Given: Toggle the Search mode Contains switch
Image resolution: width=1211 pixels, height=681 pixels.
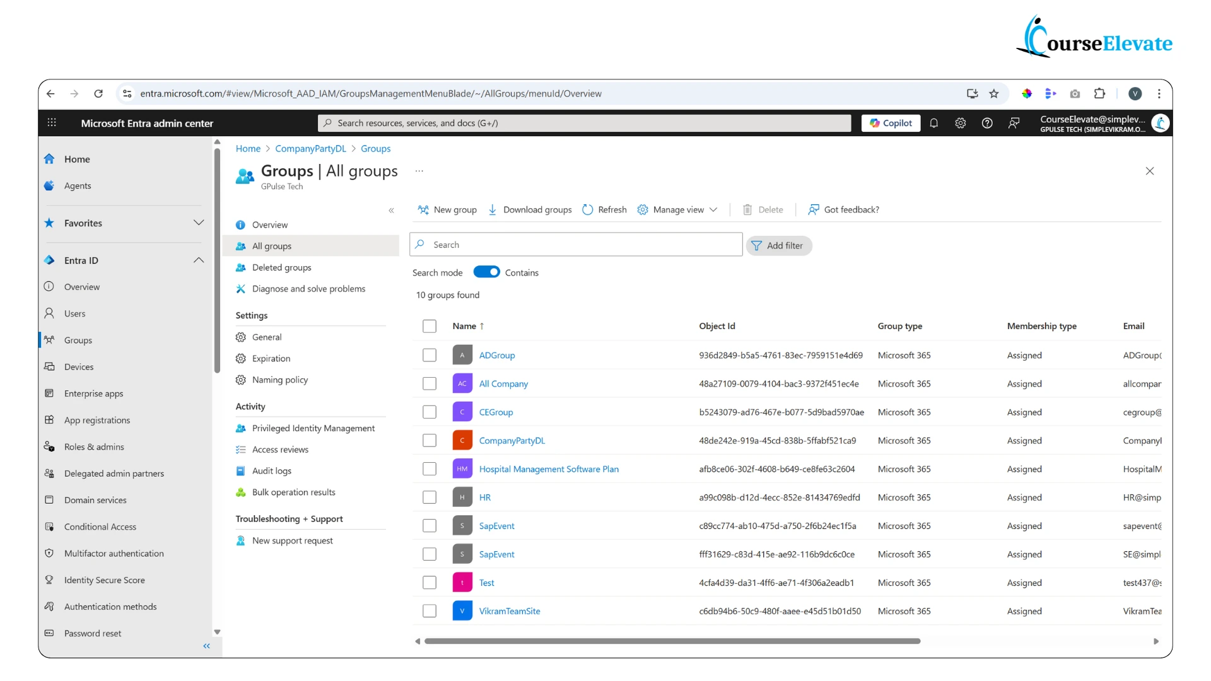Looking at the screenshot, I should (x=486, y=272).
